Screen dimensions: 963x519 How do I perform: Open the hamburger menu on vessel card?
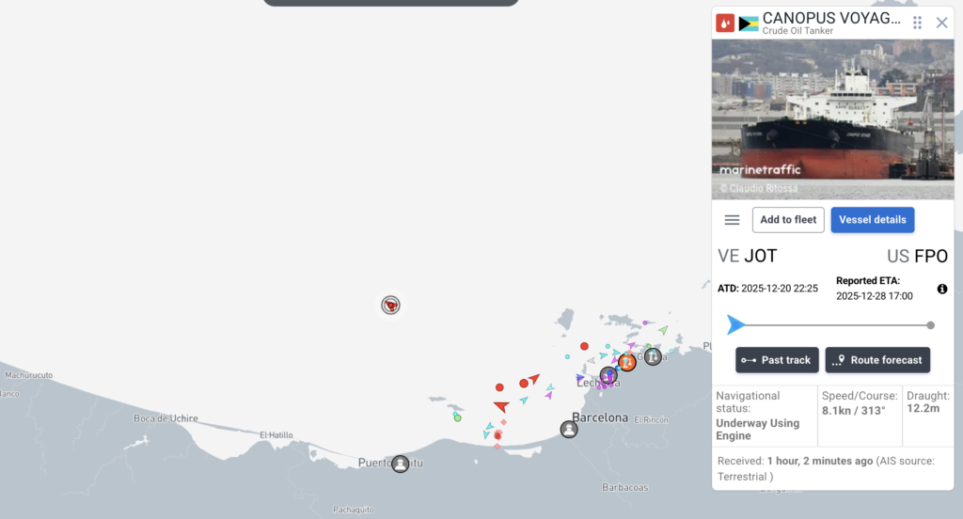[732, 220]
